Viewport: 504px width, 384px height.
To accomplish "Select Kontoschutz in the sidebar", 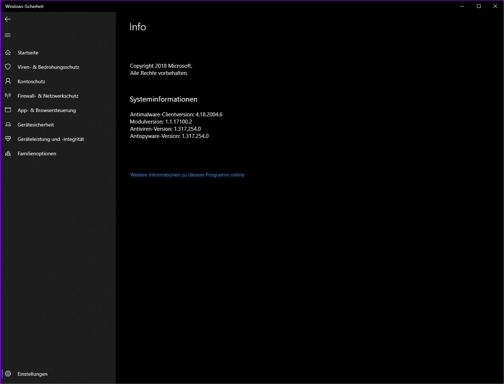I will [x=58, y=81].
